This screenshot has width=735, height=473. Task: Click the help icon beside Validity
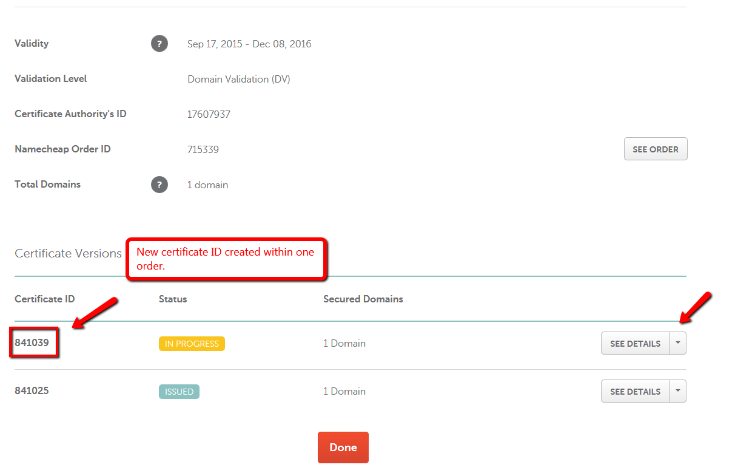tap(159, 44)
